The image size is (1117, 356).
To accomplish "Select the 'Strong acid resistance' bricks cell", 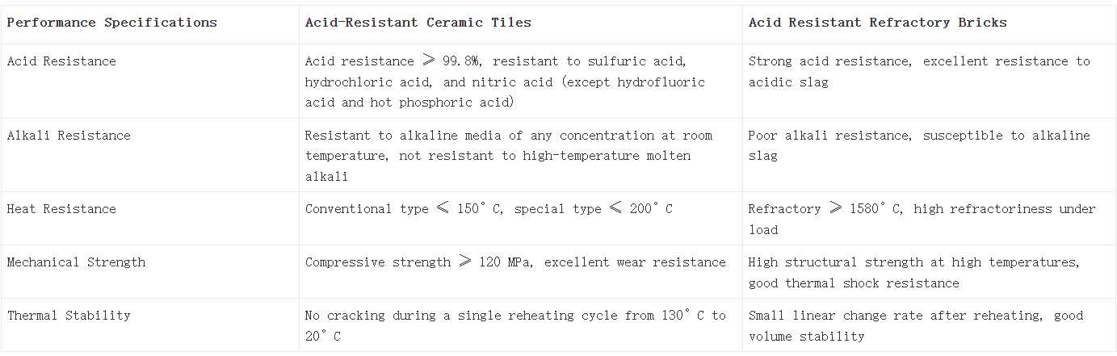I will [919, 71].
